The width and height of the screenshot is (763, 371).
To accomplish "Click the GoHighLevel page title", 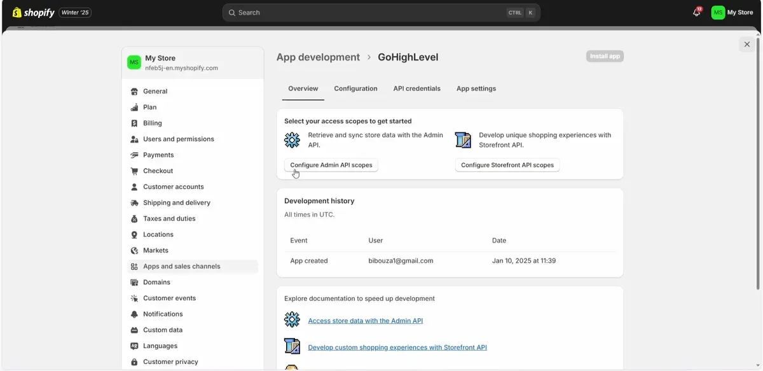I will tap(408, 57).
